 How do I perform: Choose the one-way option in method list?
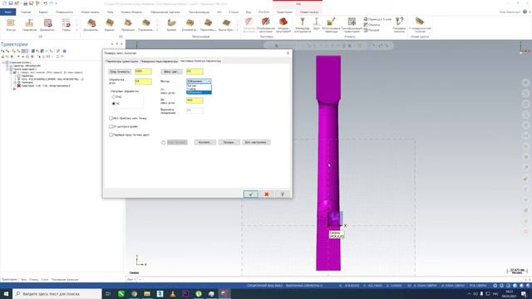pyautogui.click(x=199, y=89)
